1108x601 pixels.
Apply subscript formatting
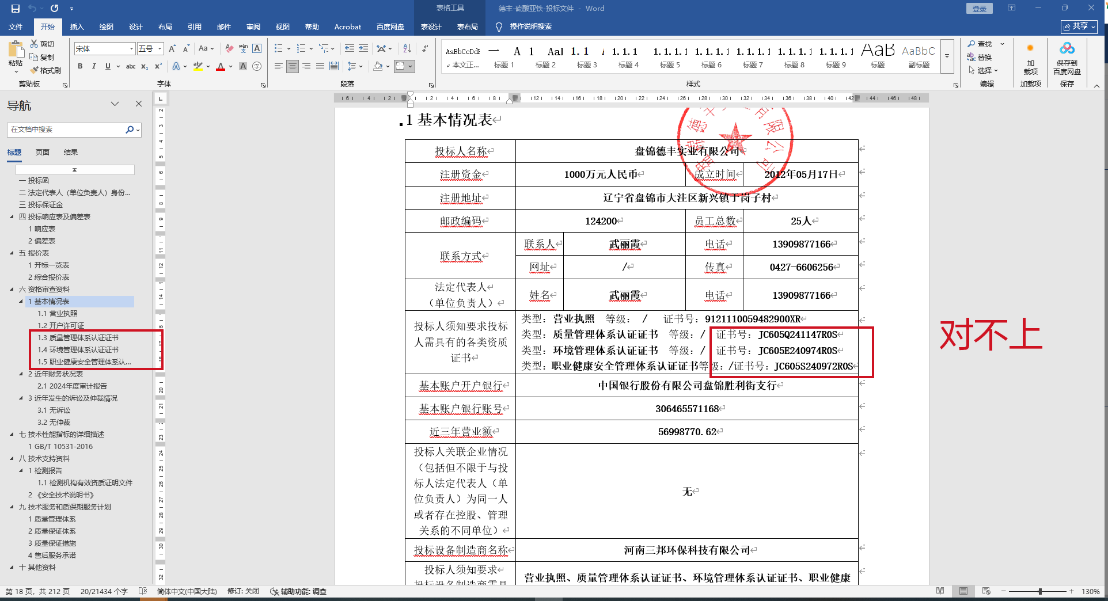tap(145, 66)
